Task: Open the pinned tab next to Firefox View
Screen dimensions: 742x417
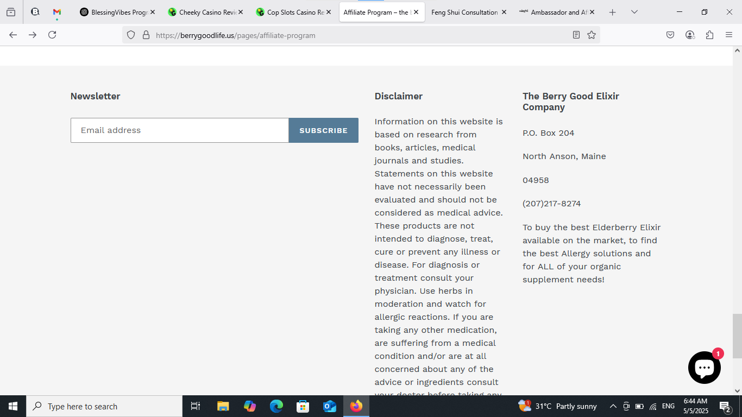Action: point(35,12)
